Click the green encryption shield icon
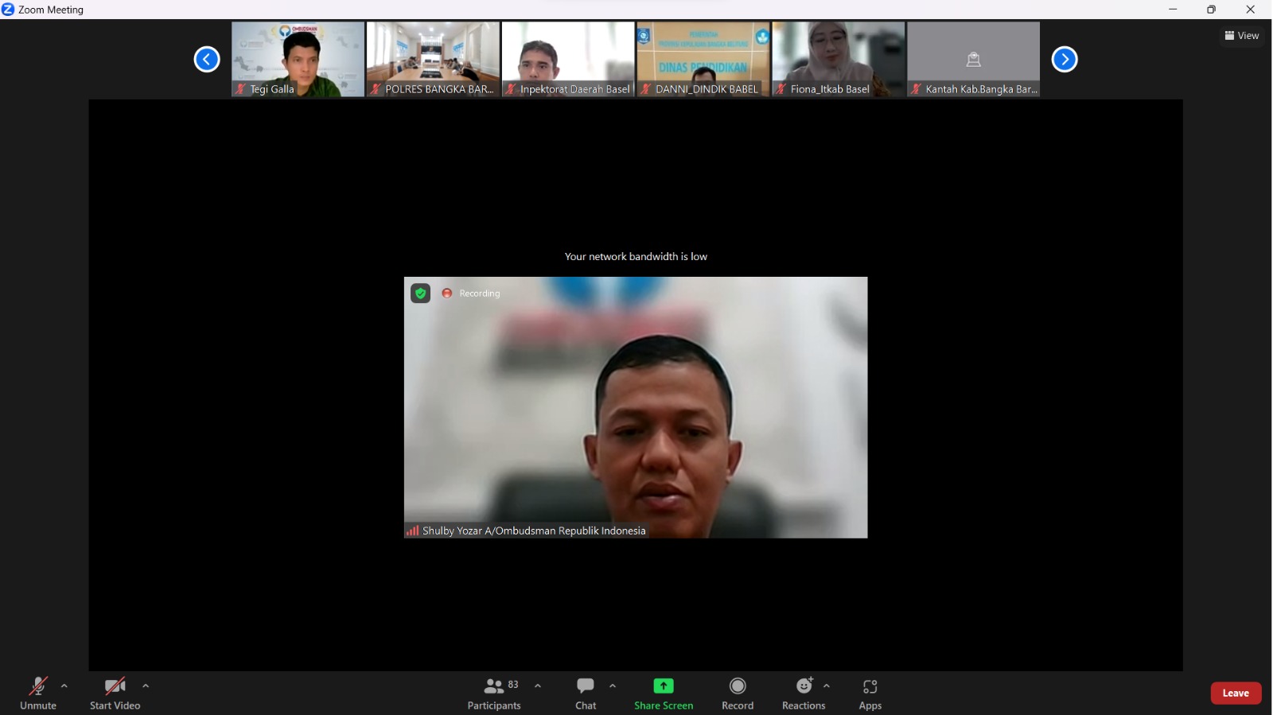1273x715 pixels. click(x=421, y=293)
